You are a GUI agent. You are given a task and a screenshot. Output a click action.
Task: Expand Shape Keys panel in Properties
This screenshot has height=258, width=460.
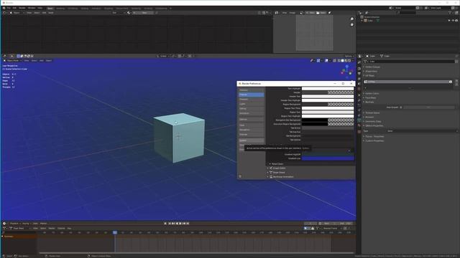371,72
